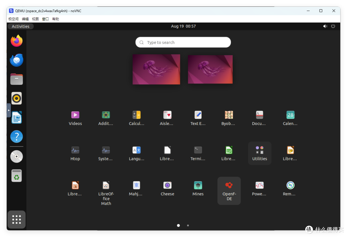This screenshot has width=347, height=237.
Task: Open the 视图 menu of noVNC window
Action: [35, 19]
